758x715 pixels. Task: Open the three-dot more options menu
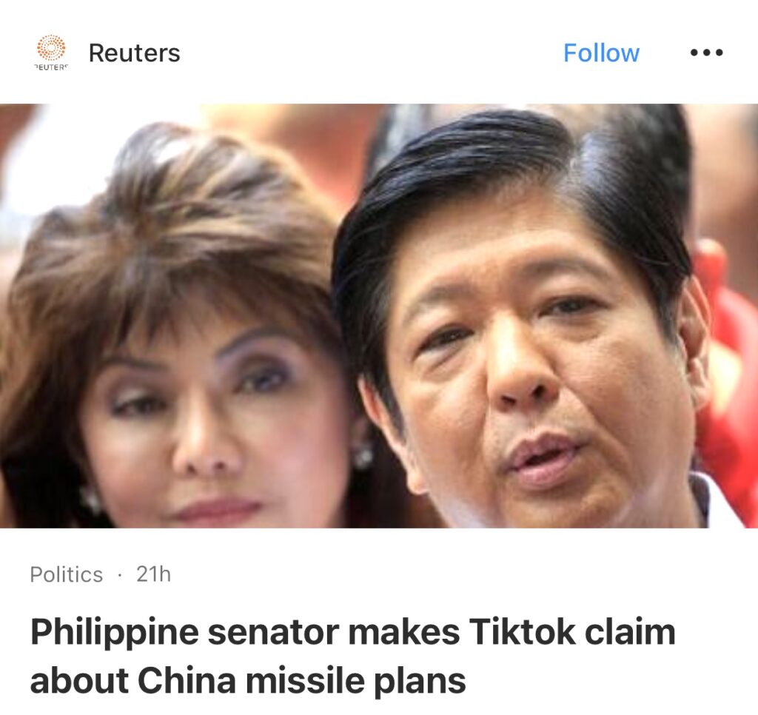click(x=706, y=53)
